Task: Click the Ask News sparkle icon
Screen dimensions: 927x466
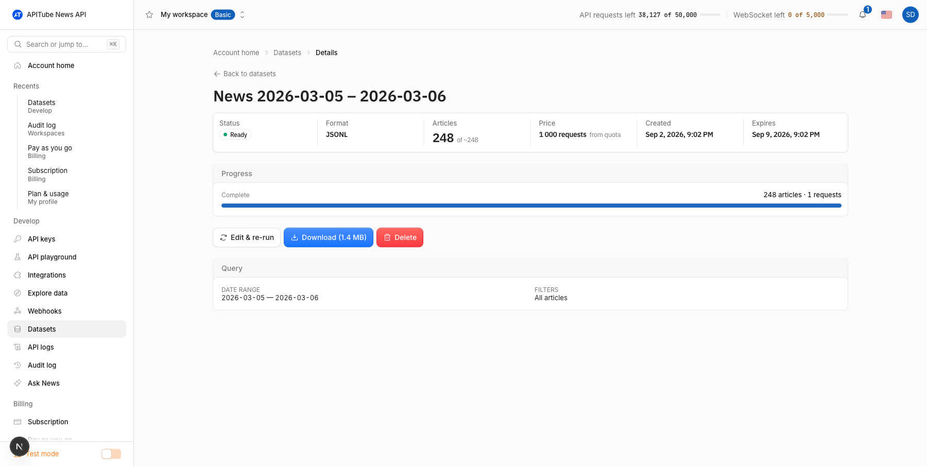Action: [18, 383]
